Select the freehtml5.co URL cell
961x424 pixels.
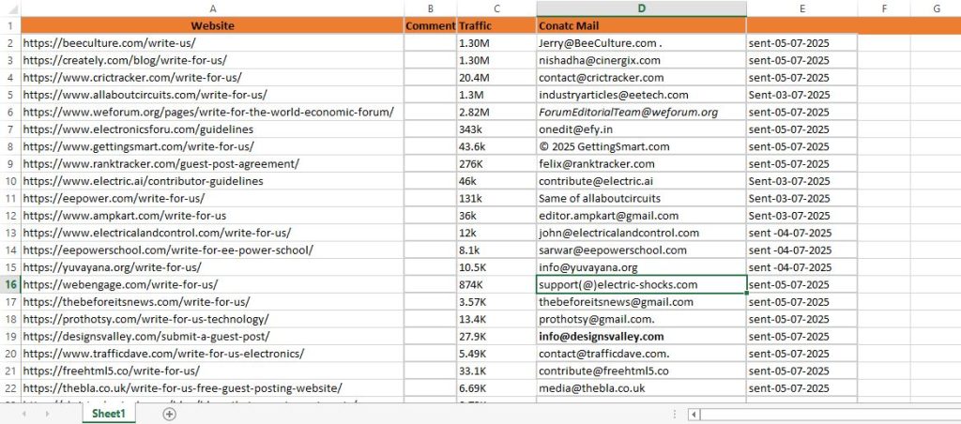tap(213, 371)
